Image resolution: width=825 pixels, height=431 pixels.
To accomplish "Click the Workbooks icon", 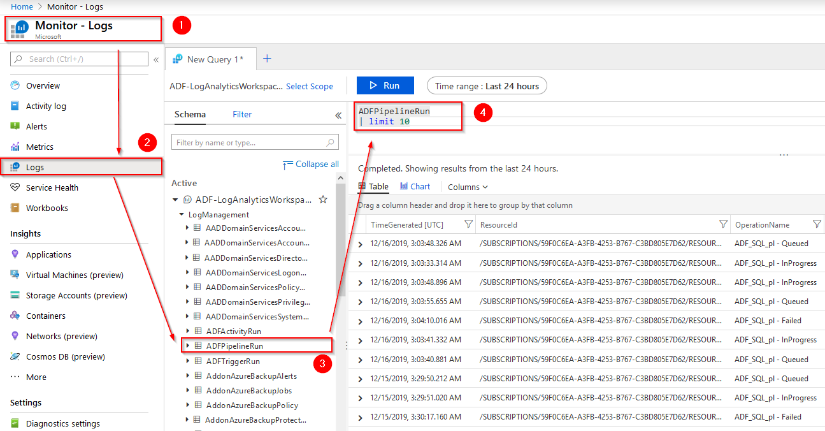I will (15, 208).
